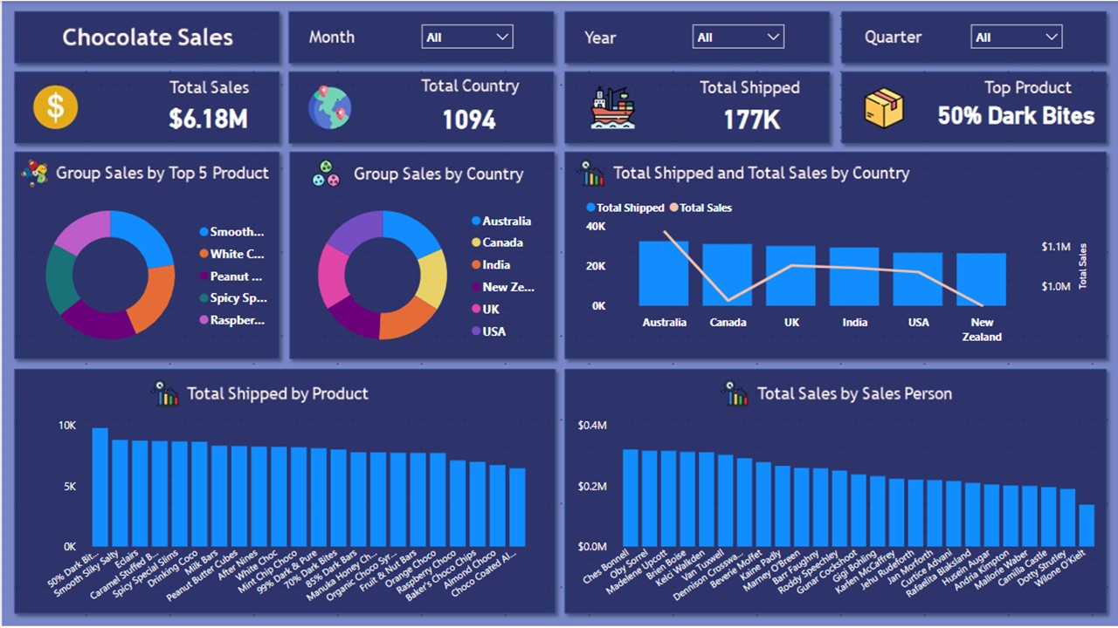Select Ches Bonnell bar in sales person chart
Image resolution: width=1118 pixels, height=628 pixels.
tap(631, 498)
